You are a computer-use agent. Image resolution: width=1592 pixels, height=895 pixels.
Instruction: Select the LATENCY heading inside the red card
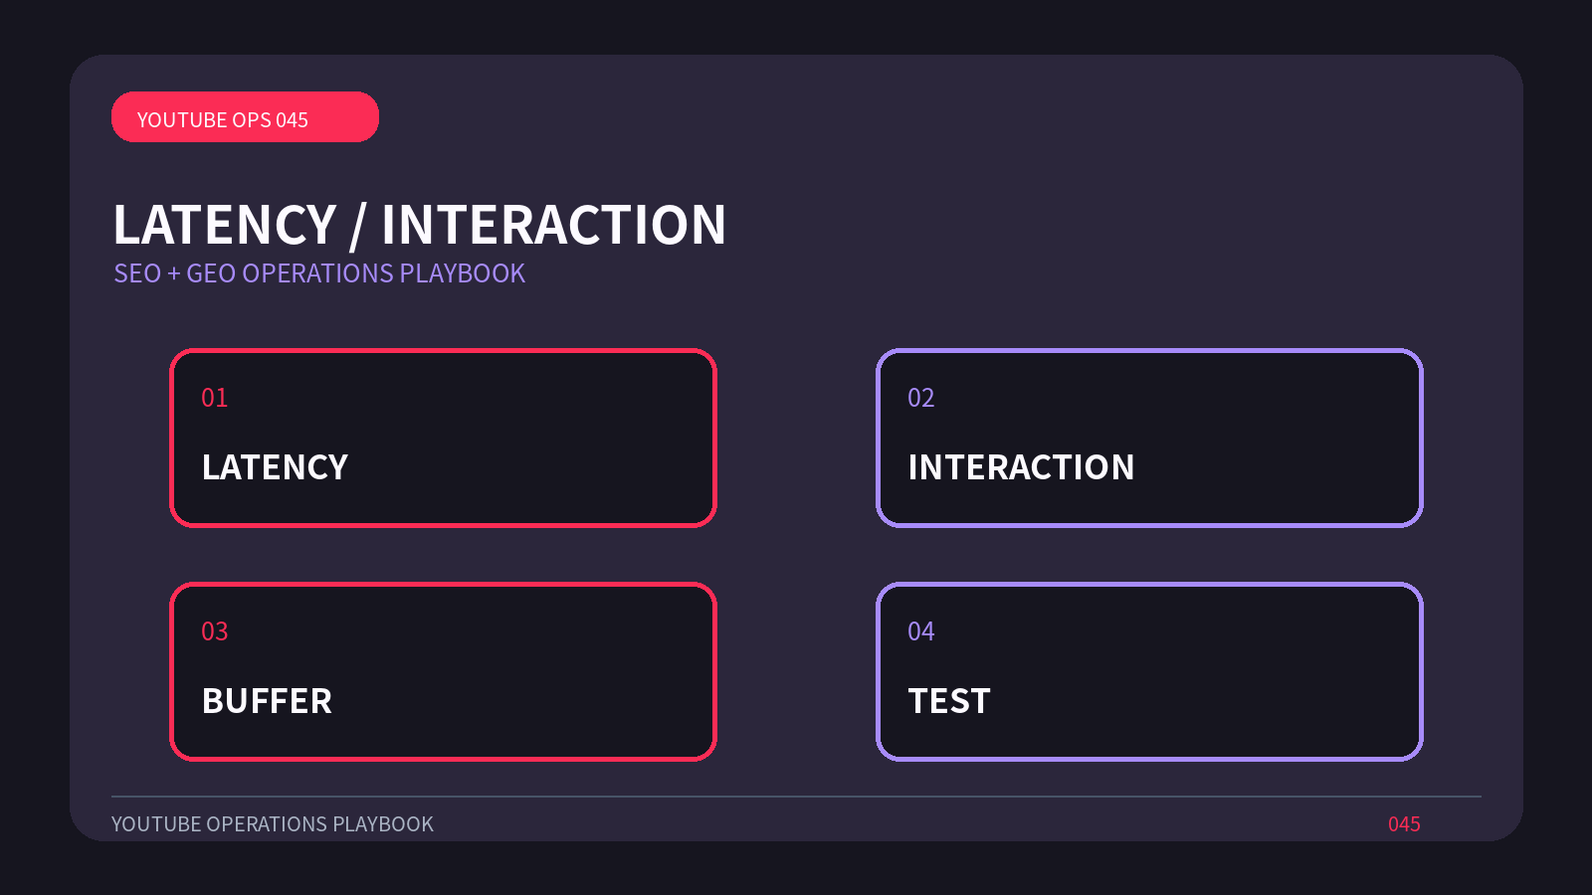pos(276,467)
